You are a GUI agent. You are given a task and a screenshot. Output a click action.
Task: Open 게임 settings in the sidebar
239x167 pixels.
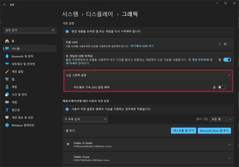click(x=30, y=102)
